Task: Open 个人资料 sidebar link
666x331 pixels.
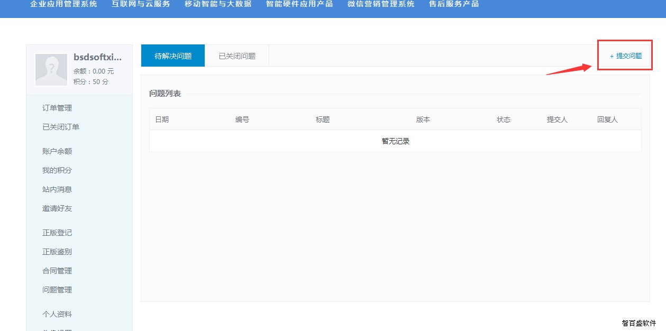Action: [x=57, y=314]
